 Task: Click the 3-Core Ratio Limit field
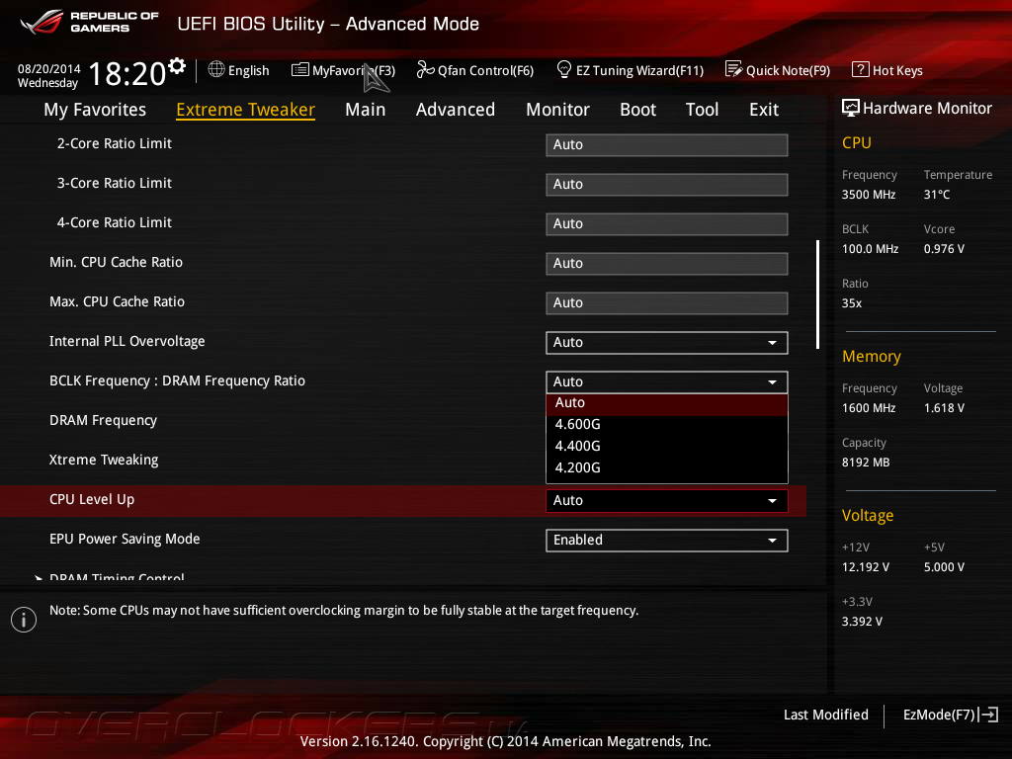click(667, 185)
